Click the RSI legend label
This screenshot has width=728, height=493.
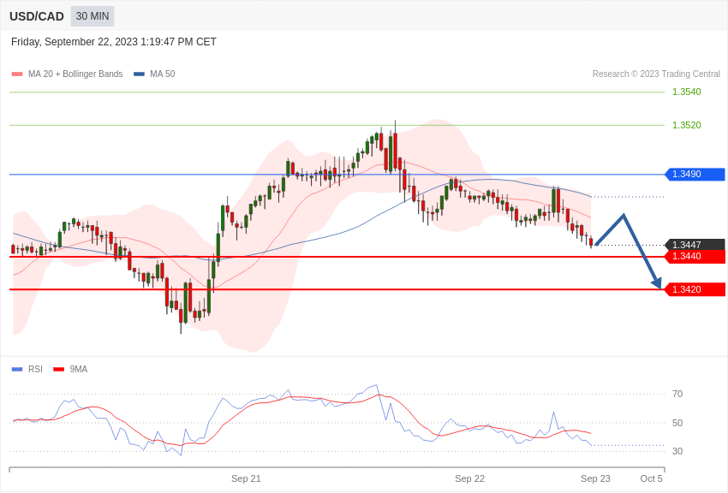coord(35,369)
